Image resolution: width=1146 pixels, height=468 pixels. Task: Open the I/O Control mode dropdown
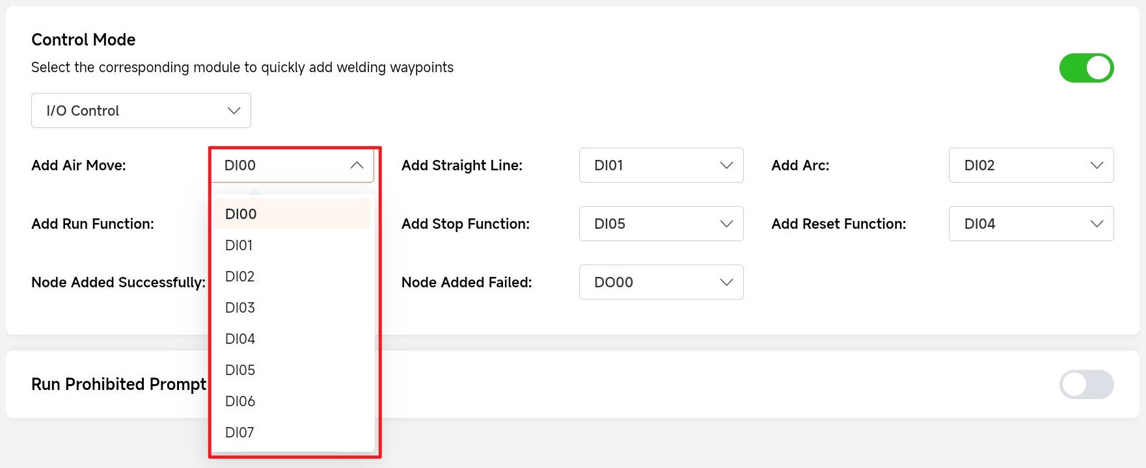coord(141,110)
